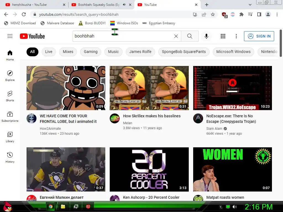The height and width of the screenshot is (212, 283).
Task: Select the Music filter chip
Action: coord(113,52)
